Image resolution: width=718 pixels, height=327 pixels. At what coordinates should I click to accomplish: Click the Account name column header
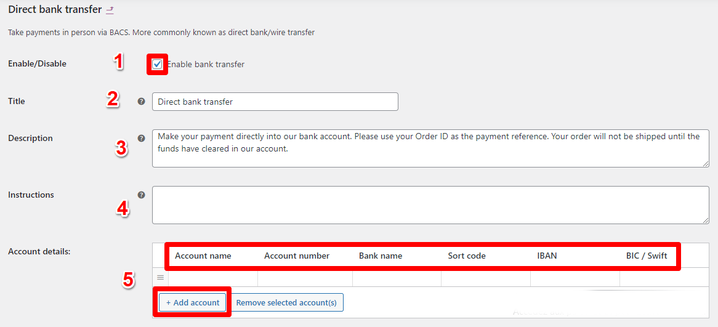click(203, 256)
